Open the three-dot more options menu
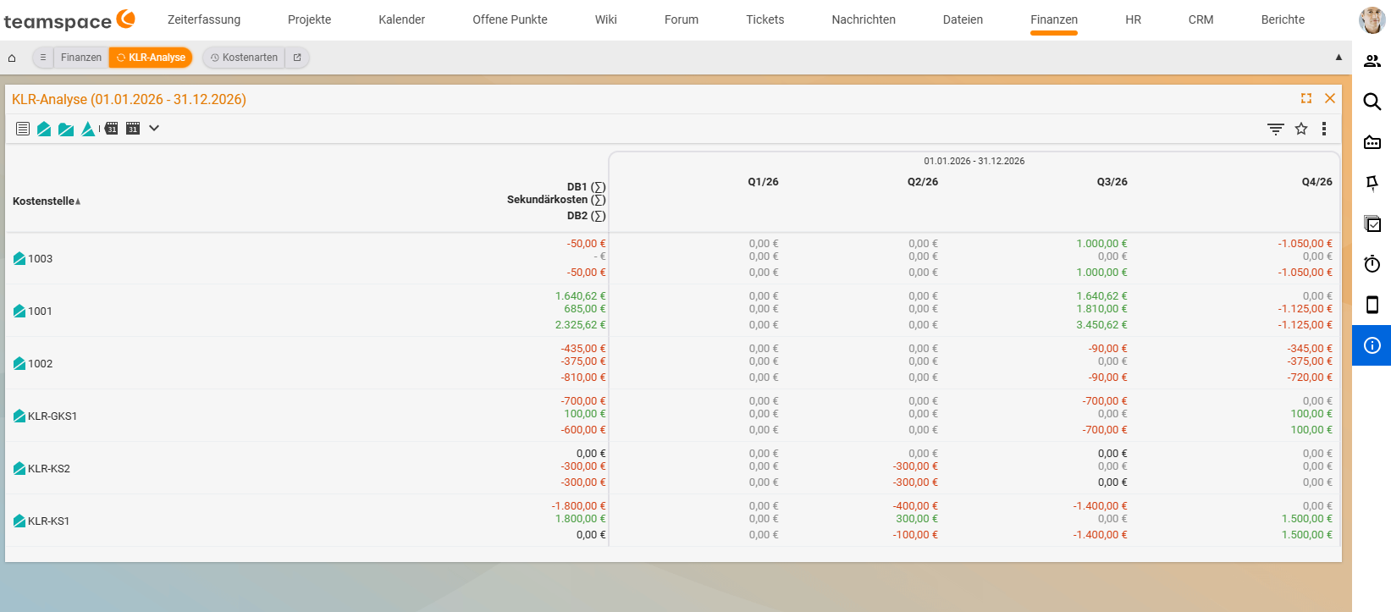 [1324, 129]
